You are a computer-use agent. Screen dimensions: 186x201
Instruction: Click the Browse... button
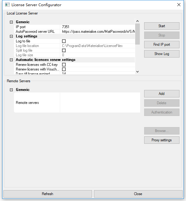[162, 131]
